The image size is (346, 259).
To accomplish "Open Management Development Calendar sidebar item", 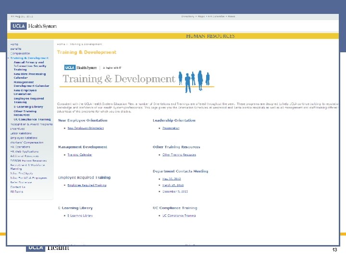I will (31, 84).
